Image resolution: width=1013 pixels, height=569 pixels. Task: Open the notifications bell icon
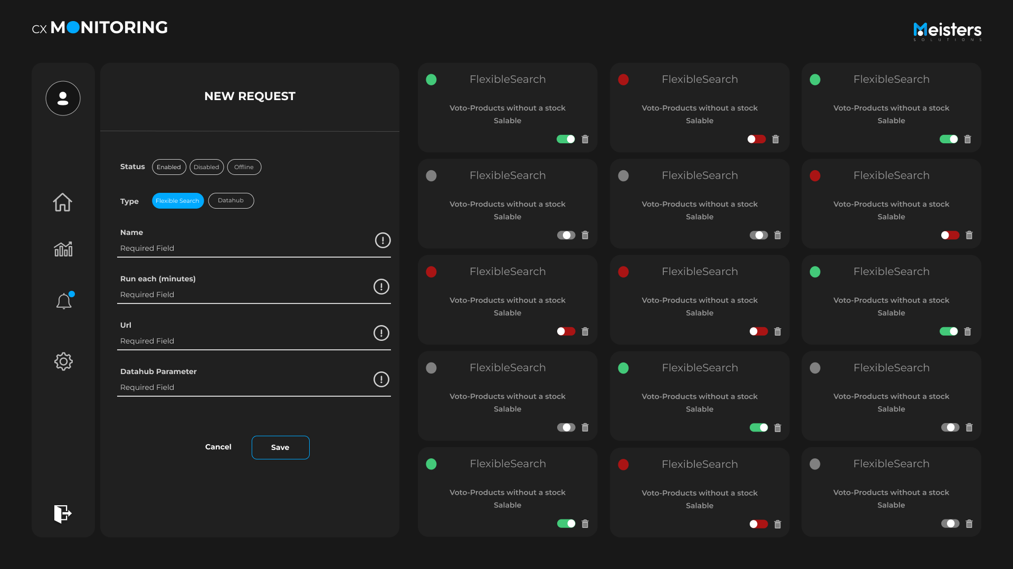(x=64, y=301)
